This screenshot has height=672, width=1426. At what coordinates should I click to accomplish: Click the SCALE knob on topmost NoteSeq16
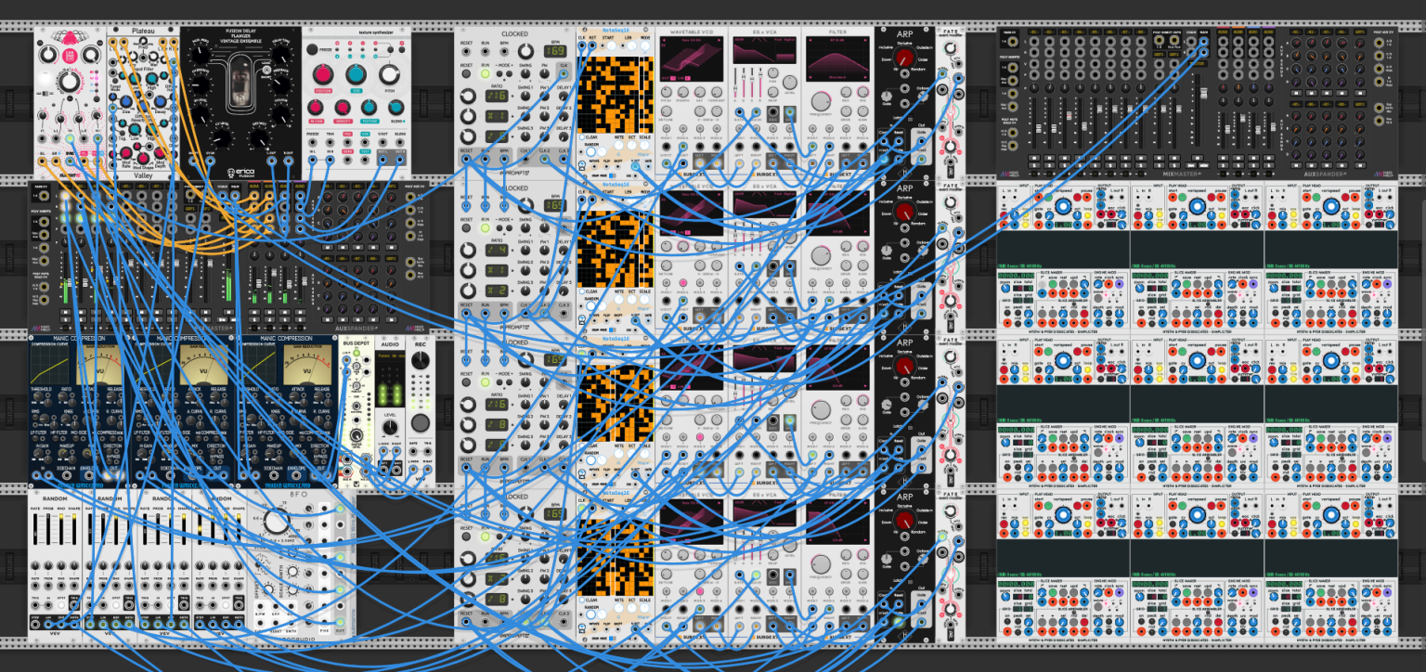(x=644, y=146)
